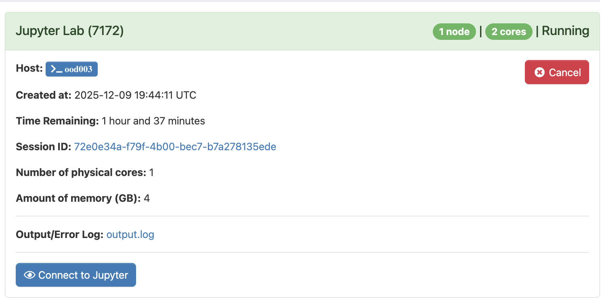Click the Running status text
Screen dimensions: 604x298
click(565, 31)
